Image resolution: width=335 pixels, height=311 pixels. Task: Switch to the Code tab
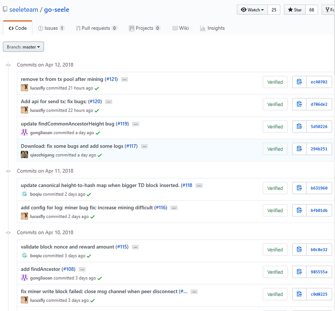tap(18, 28)
